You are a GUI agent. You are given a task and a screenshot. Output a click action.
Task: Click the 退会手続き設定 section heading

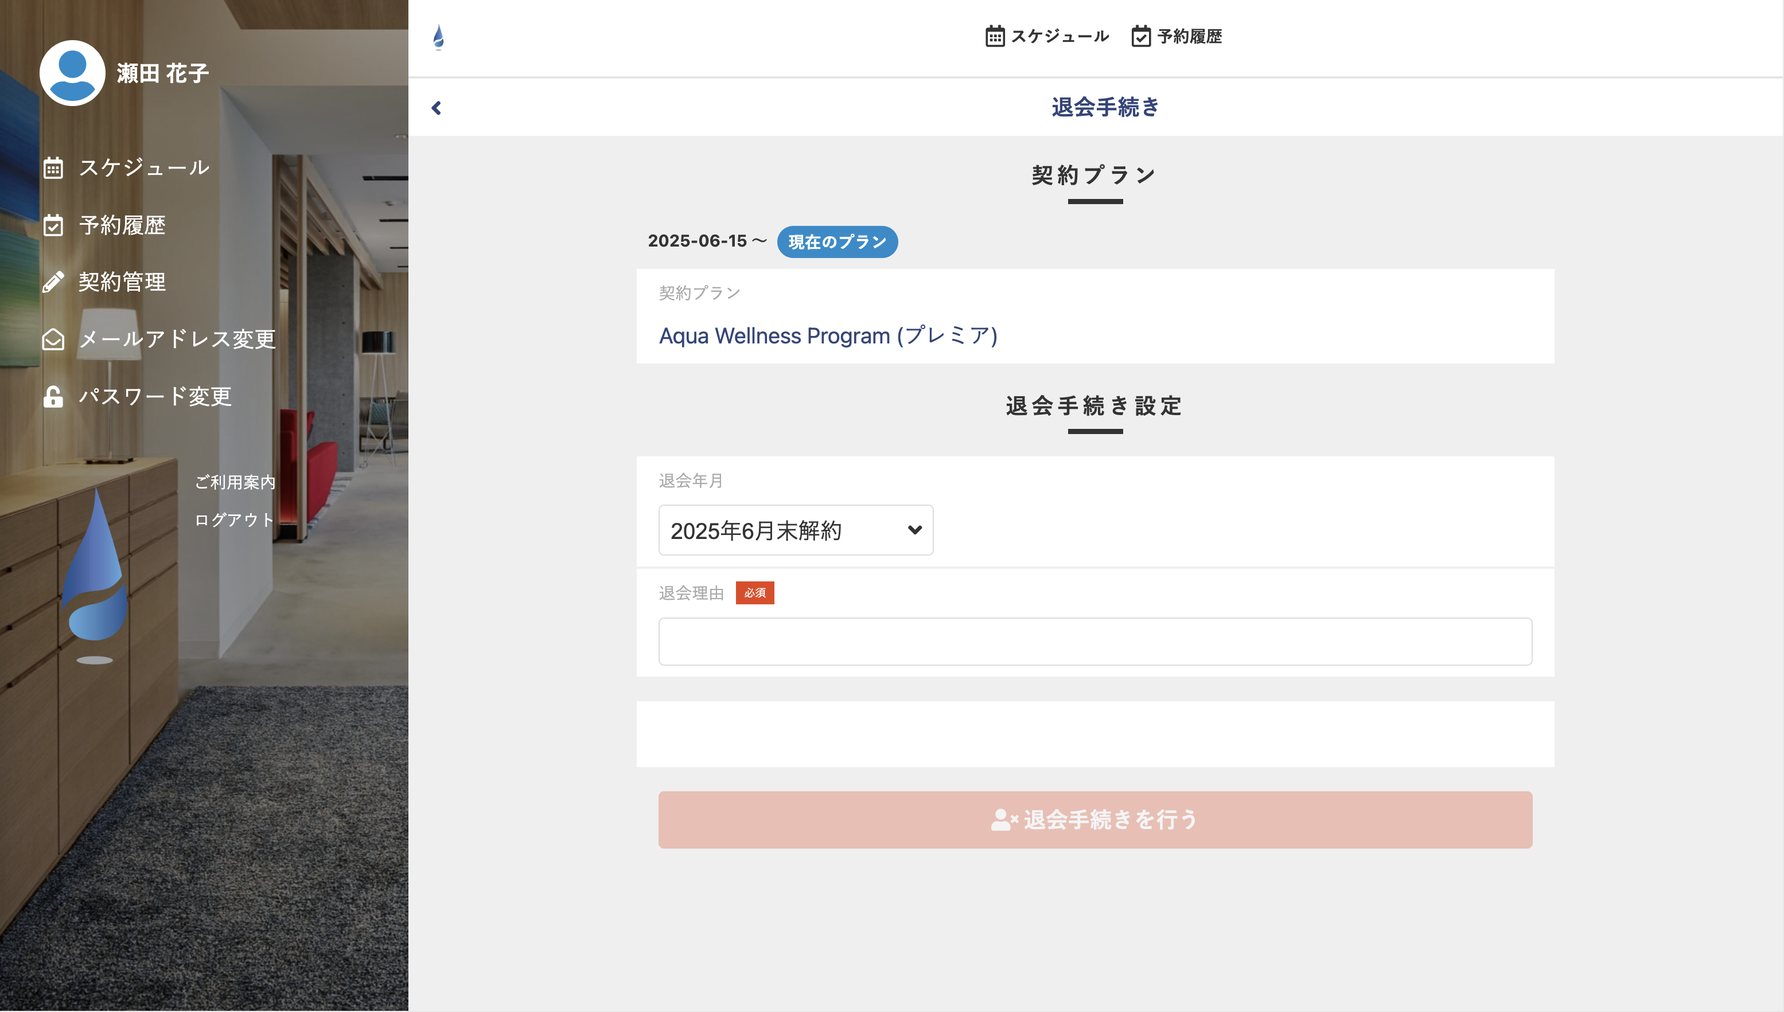point(1095,406)
